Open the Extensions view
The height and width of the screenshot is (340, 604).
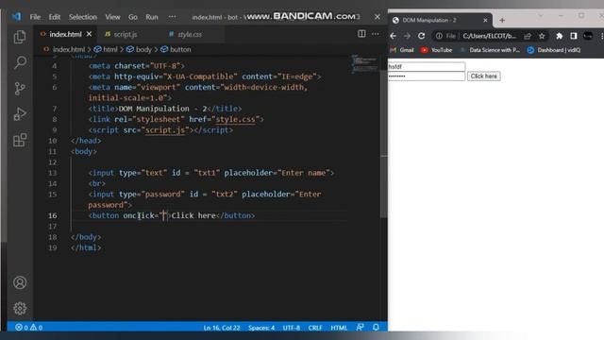pos(20,140)
